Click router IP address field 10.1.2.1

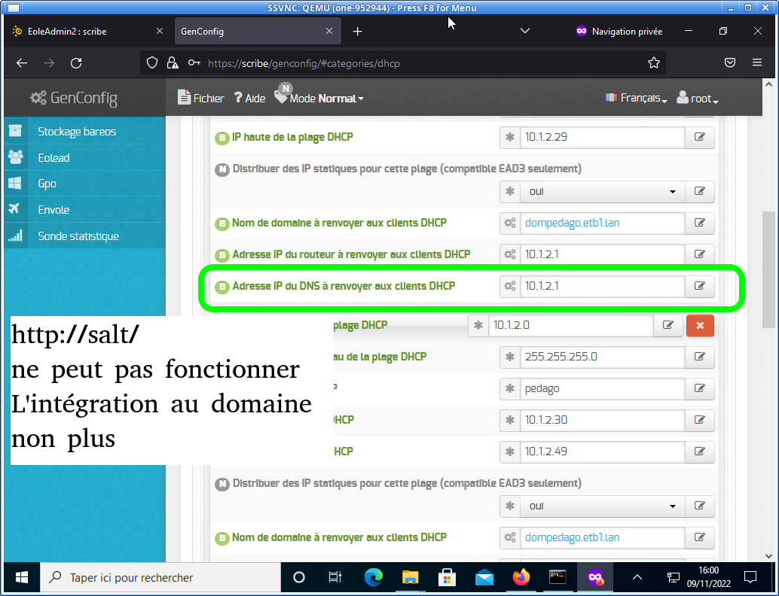[601, 254]
